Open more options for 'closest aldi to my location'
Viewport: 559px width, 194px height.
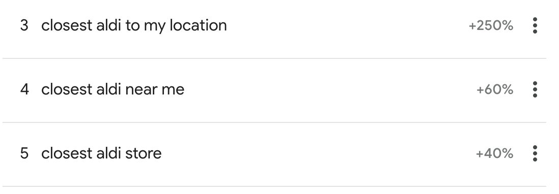[x=535, y=25]
